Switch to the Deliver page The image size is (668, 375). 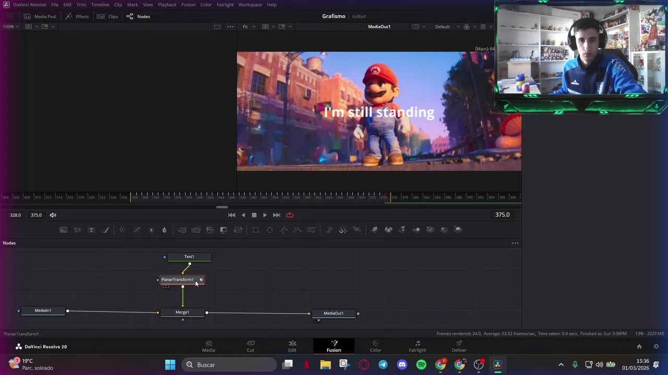[x=459, y=346]
